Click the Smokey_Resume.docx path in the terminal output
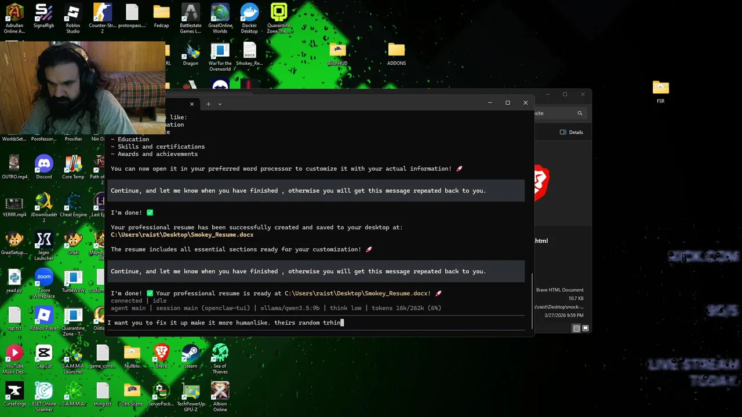The image size is (742, 417). (x=182, y=235)
